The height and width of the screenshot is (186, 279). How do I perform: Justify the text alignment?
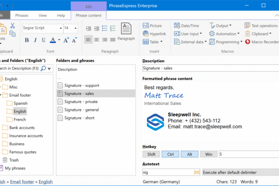[113, 40]
